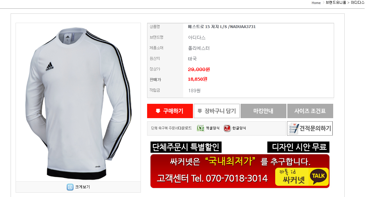The width and height of the screenshot is (369, 197).
Task: Open the Hangul order form icon
Action: 227,128
